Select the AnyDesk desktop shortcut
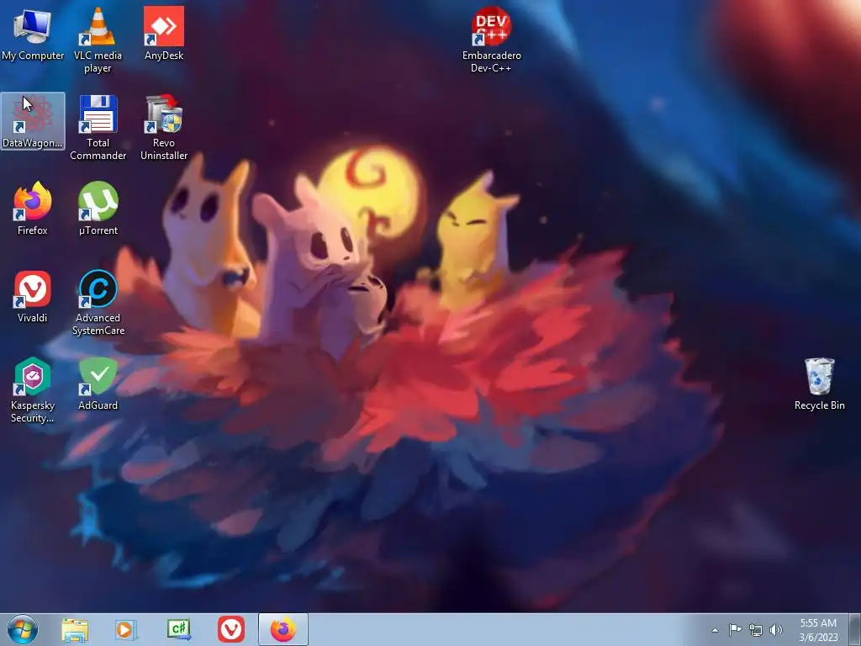This screenshot has width=861, height=646. coord(164,33)
